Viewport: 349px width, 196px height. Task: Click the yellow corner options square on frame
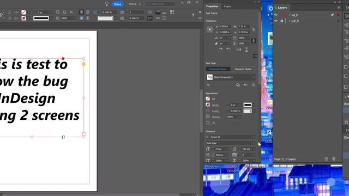point(84,64)
